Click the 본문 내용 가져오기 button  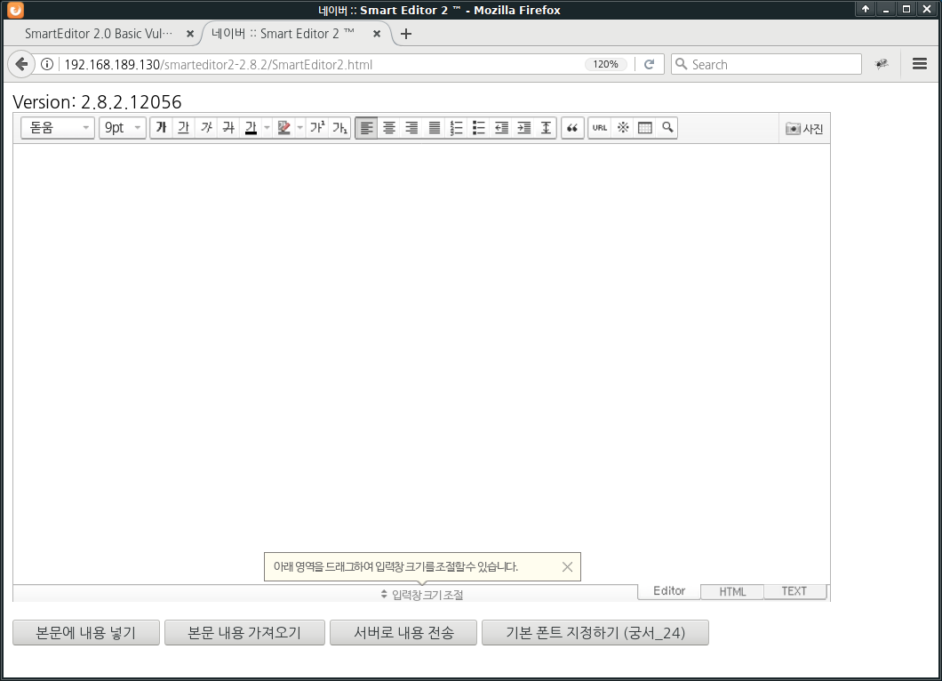pyautogui.click(x=244, y=633)
